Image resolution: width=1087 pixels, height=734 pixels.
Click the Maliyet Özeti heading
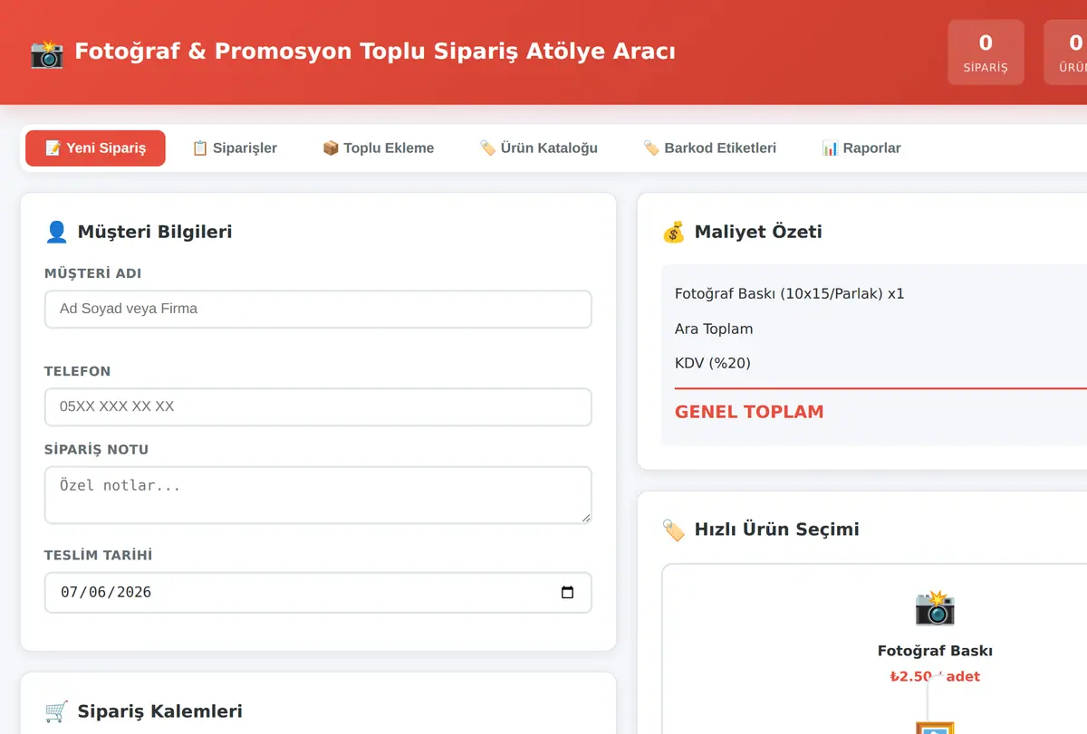(758, 232)
